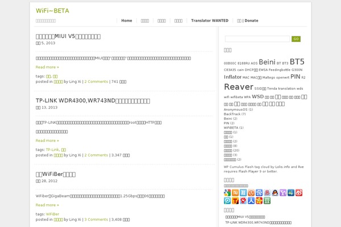Image resolution: width=341 pixels, height=227 pixels.
Task: Open the AnonymousOS (1) category
Action: 238,110
